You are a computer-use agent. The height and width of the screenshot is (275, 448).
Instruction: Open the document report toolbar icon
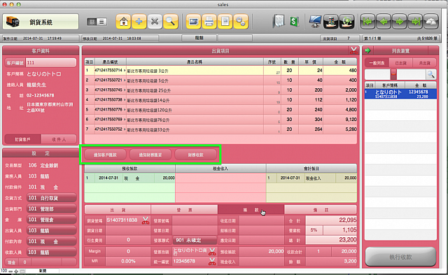click(x=225, y=22)
